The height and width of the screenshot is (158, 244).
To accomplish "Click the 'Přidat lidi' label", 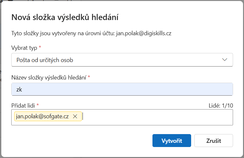I will (23, 105).
